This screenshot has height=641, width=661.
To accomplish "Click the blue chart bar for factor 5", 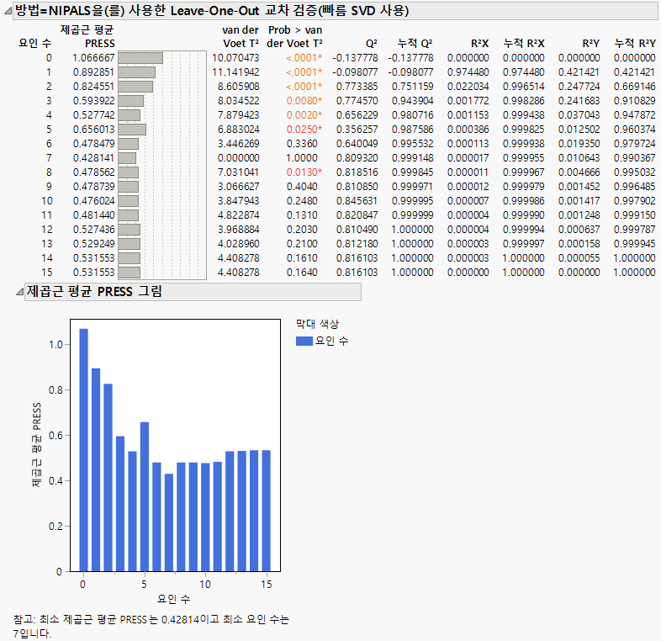I will (x=145, y=497).
